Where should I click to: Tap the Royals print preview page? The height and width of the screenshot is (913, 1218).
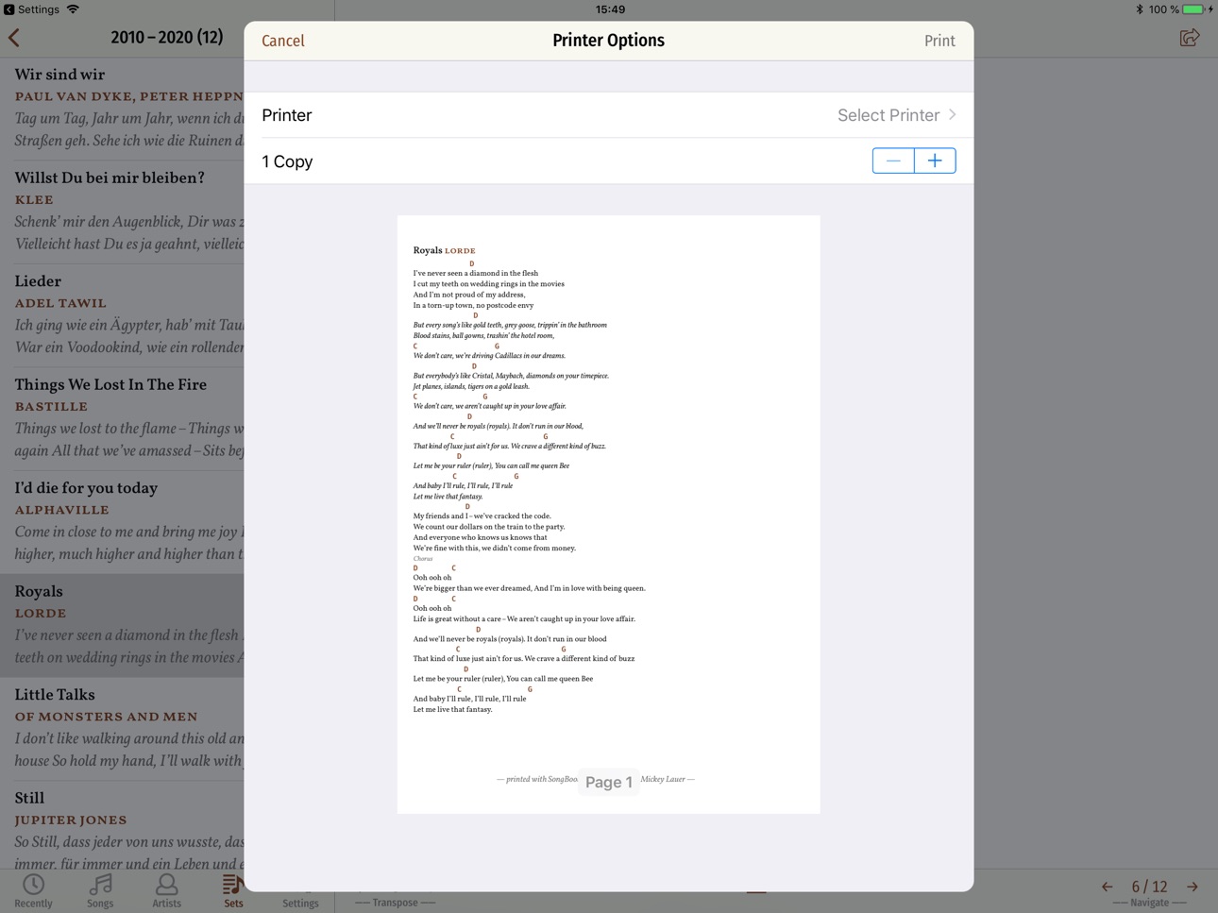[608, 514]
